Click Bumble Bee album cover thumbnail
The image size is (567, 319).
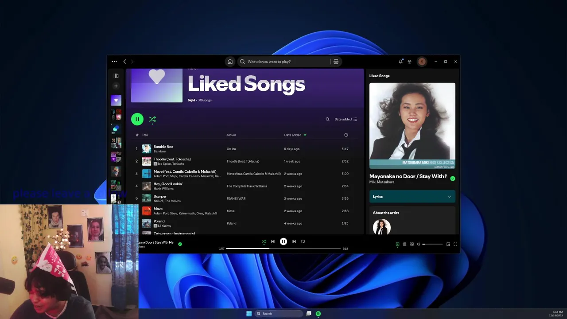[147, 149]
